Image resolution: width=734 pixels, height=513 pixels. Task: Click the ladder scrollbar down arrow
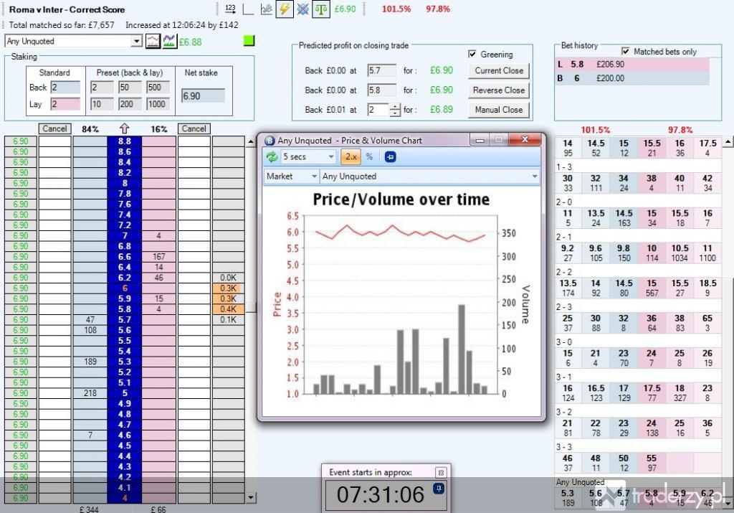252,497
